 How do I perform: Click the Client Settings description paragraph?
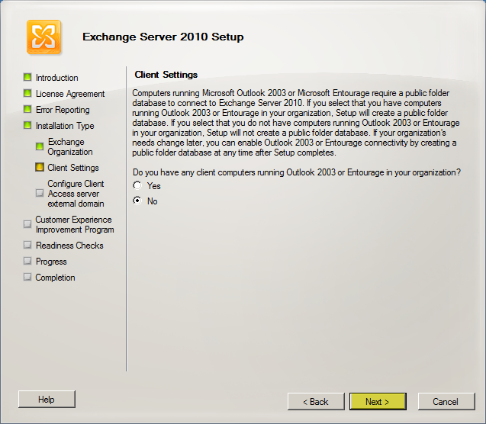(x=296, y=123)
